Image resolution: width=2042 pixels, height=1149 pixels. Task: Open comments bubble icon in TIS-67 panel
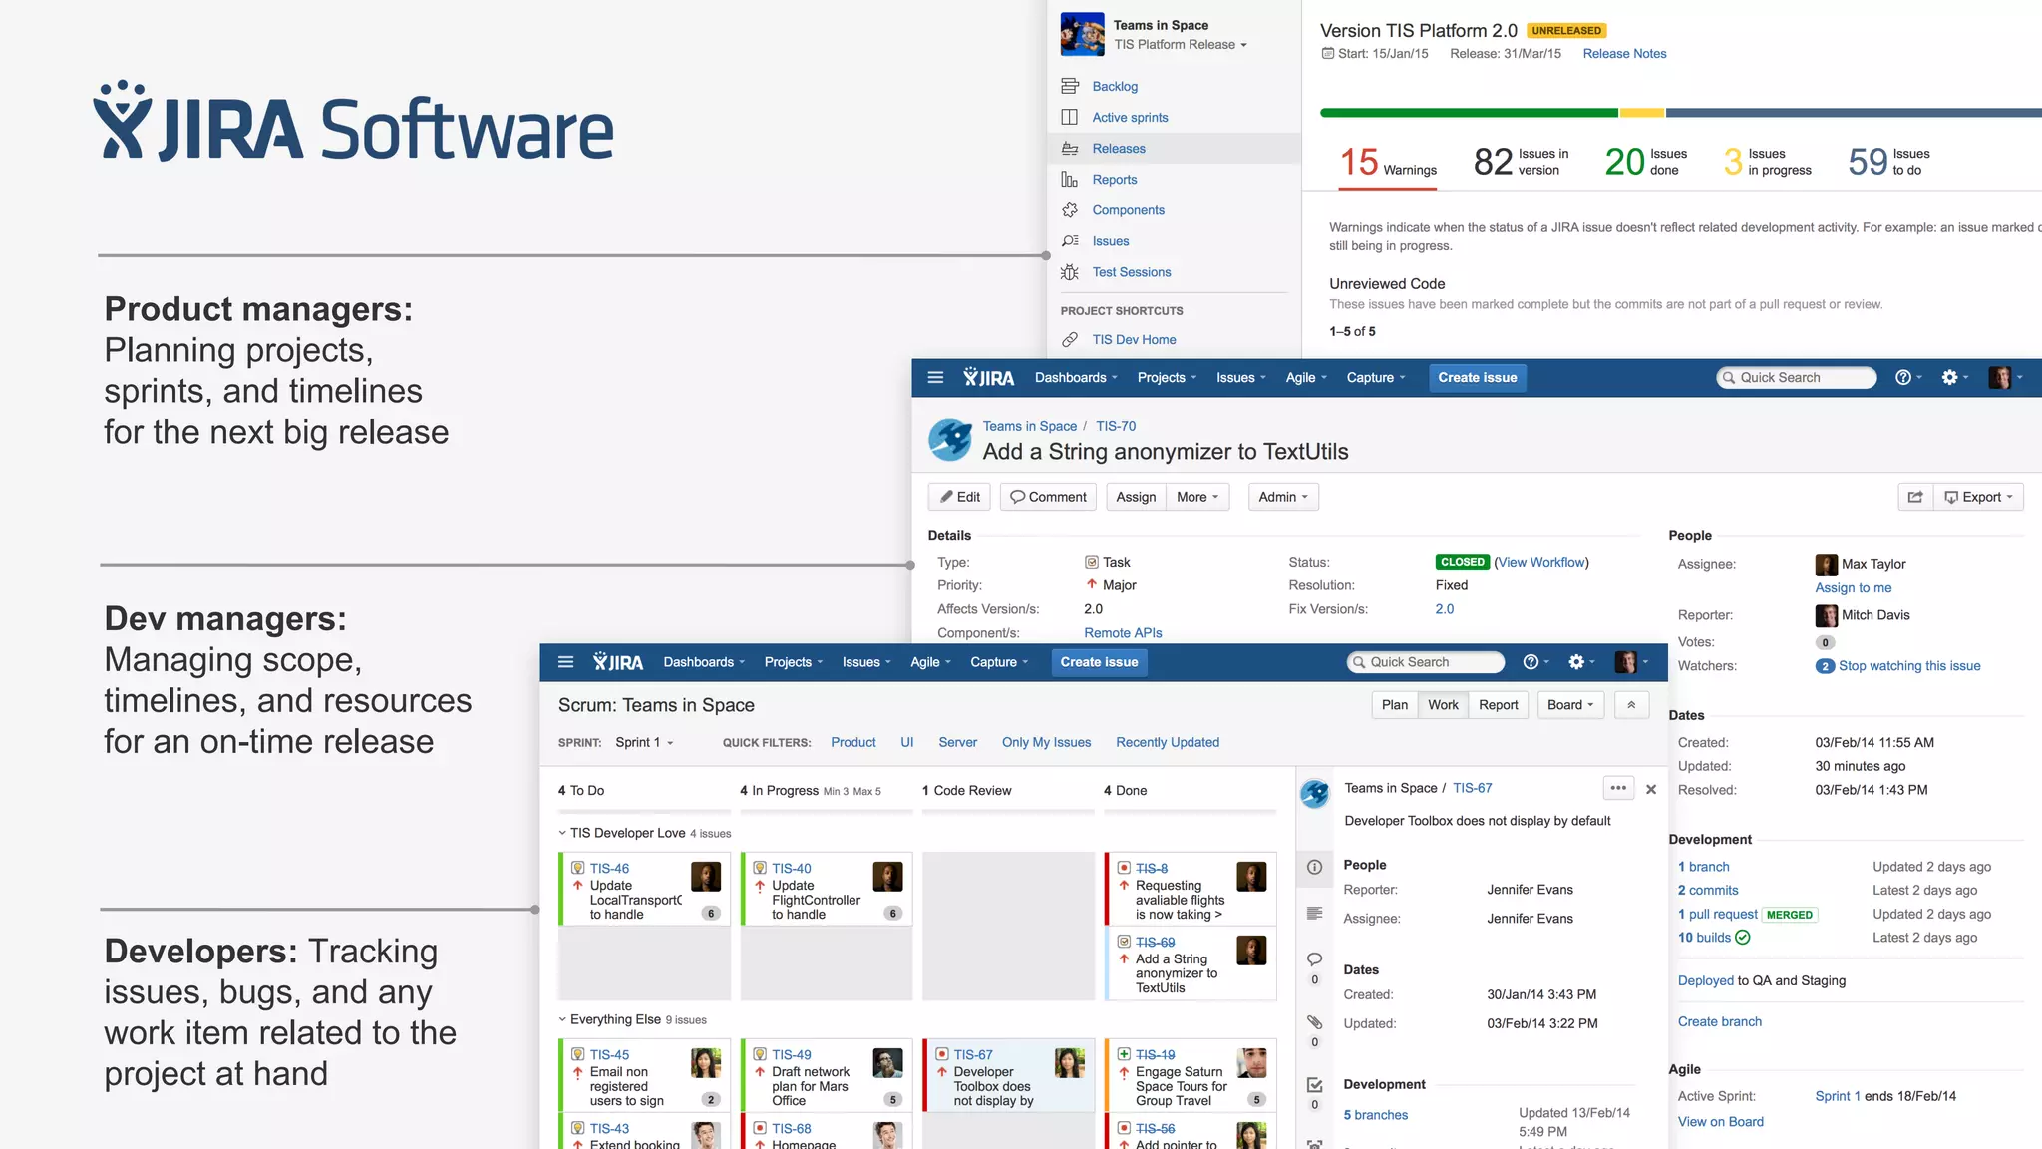coord(1314,958)
